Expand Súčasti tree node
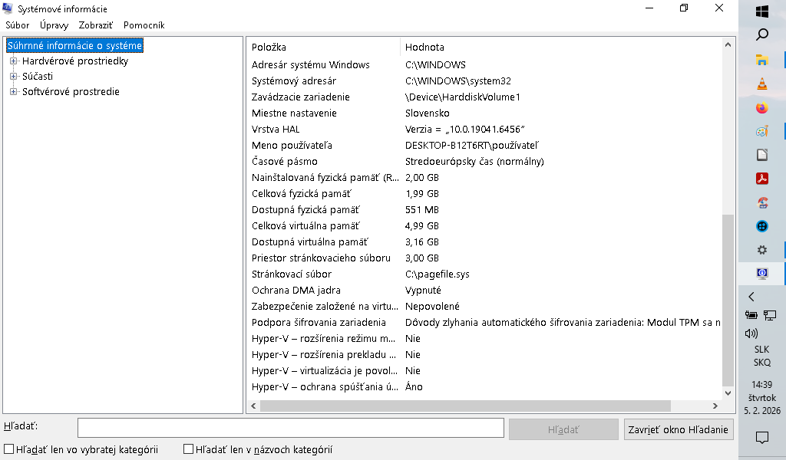Viewport: 786px width, 460px height. (14, 77)
